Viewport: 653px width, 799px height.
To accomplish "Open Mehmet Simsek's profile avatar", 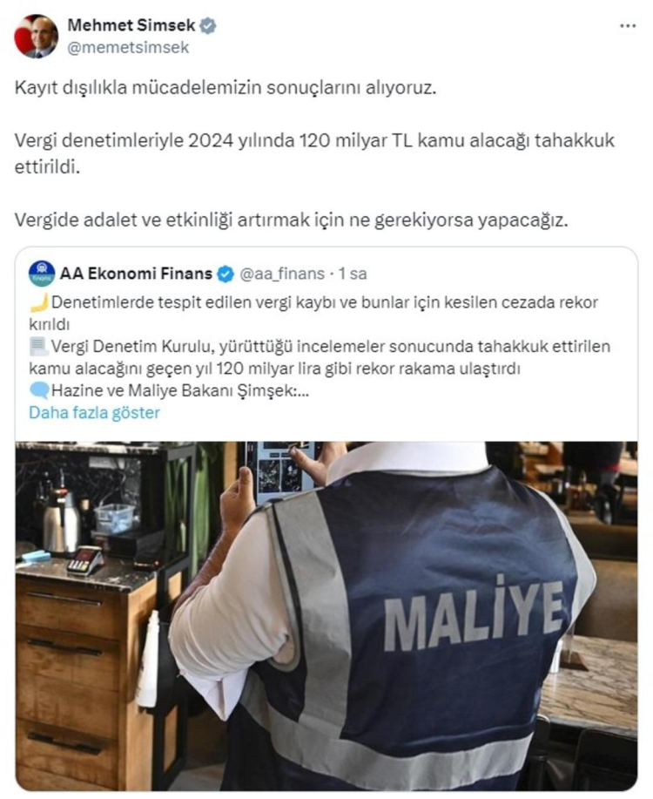I will pyautogui.click(x=37, y=37).
